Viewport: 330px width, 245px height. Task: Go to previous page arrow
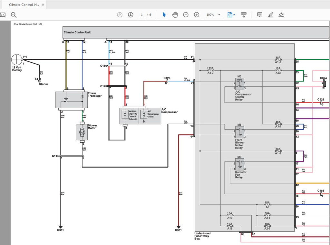point(120,15)
